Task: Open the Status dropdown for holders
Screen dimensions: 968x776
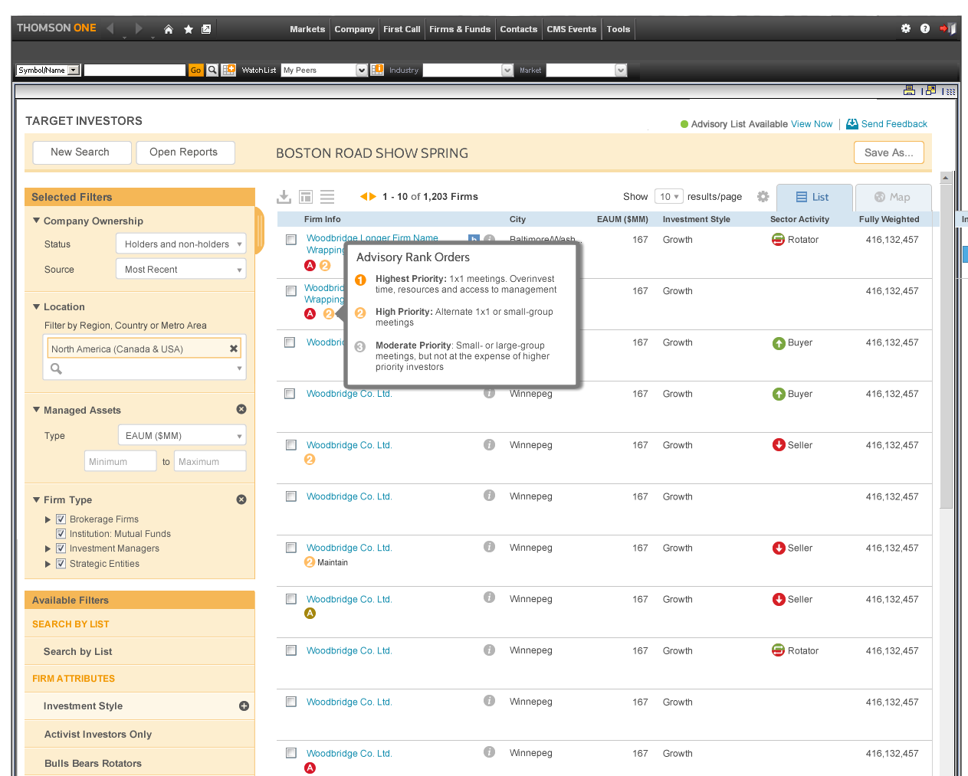Action: pyautogui.click(x=181, y=244)
